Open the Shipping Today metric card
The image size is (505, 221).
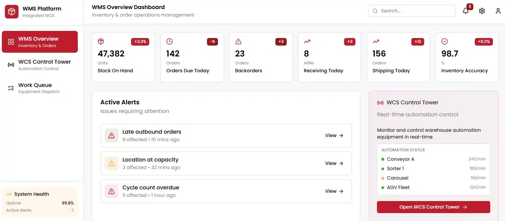point(398,57)
